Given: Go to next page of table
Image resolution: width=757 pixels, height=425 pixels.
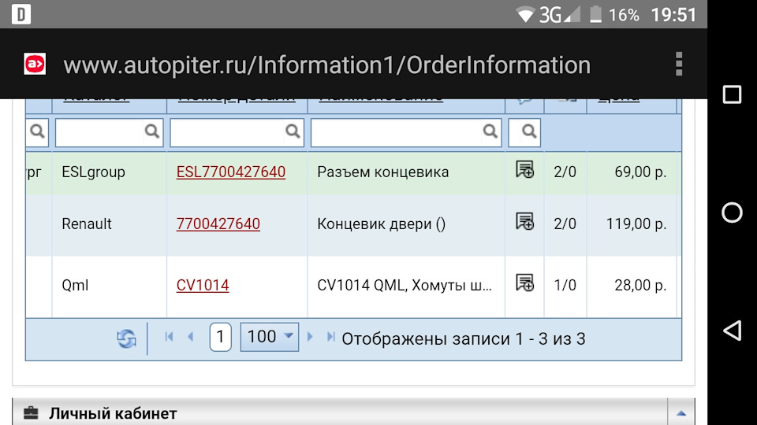Looking at the screenshot, I should (309, 337).
